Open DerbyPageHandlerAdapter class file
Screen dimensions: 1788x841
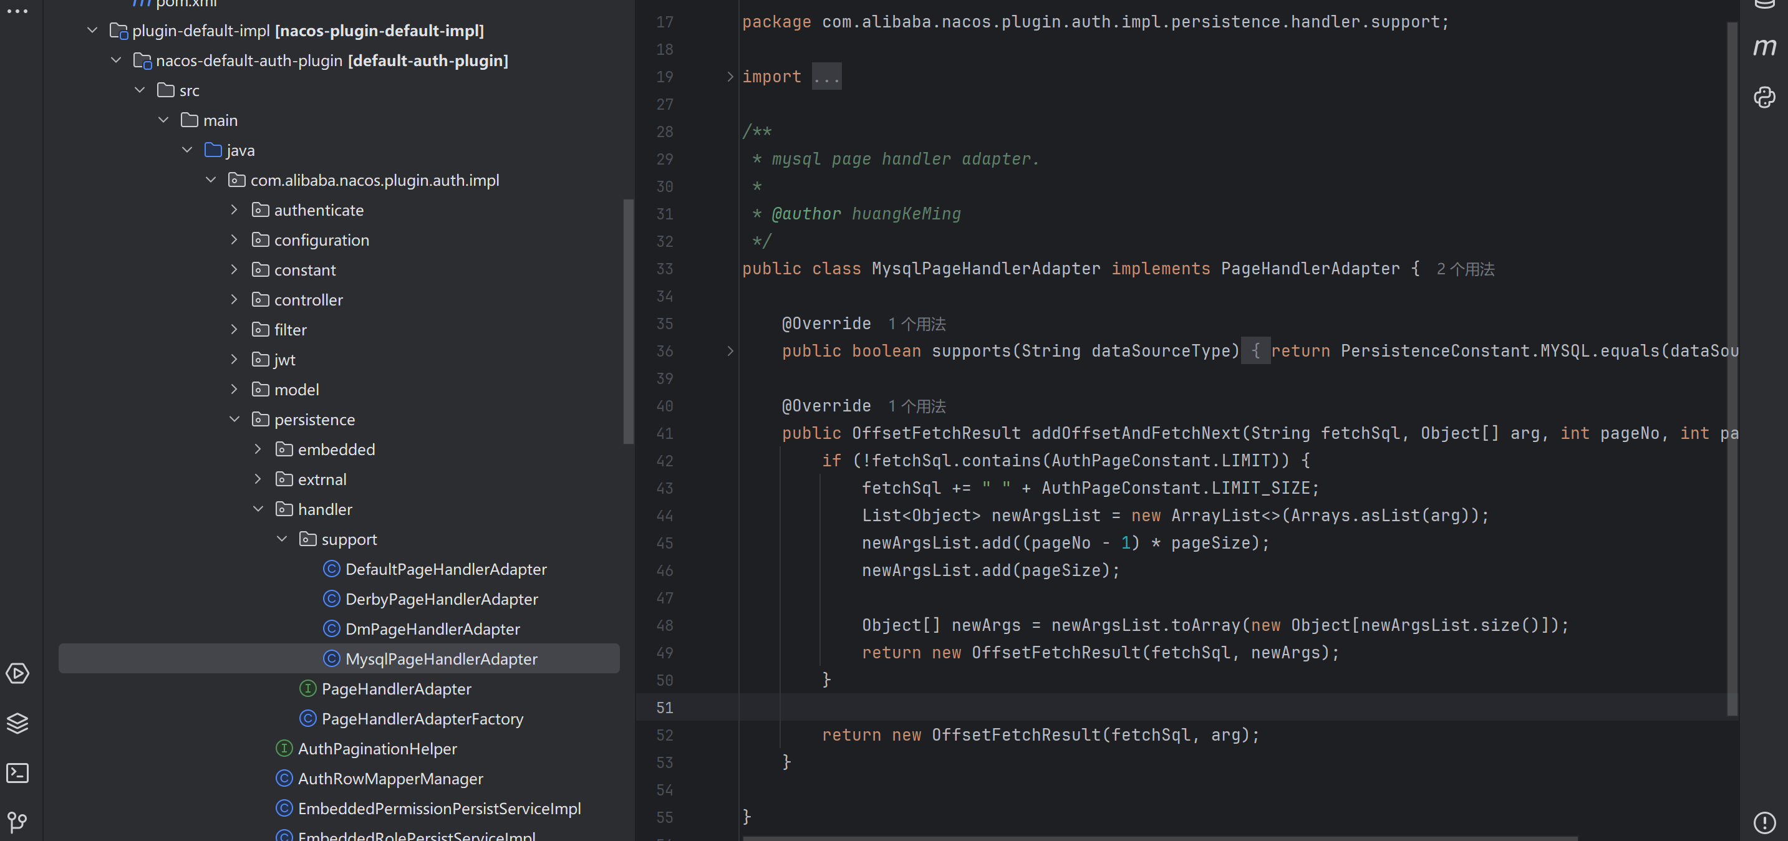[442, 599]
